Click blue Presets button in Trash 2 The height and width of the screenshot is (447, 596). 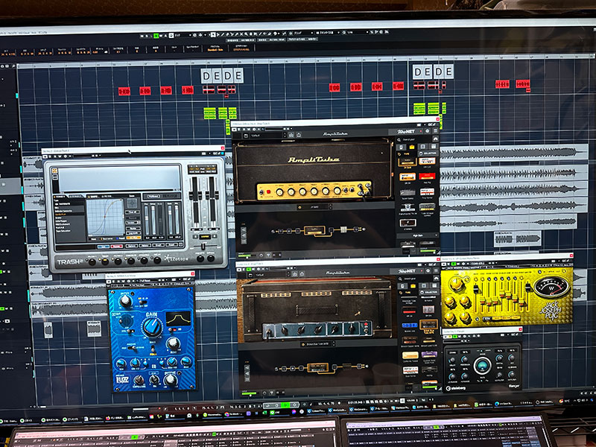104,247
